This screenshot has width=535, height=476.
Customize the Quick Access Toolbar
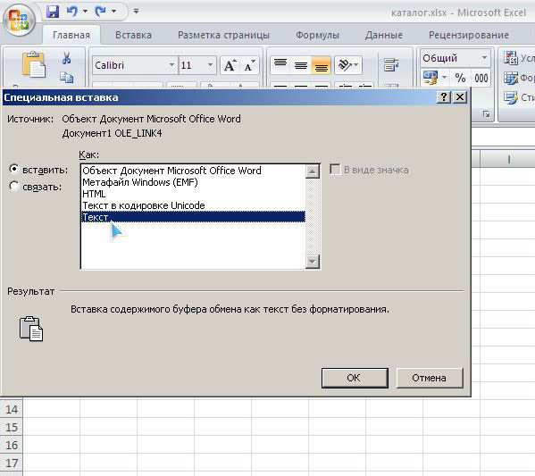click(x=136, y=12)
